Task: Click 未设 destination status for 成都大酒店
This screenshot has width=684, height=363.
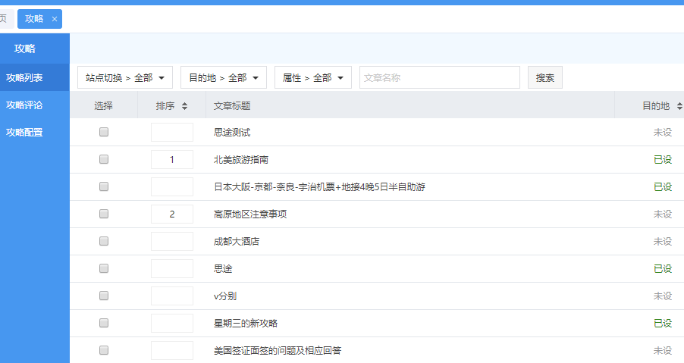Action: pyautogui.click(x=662, y=241)
